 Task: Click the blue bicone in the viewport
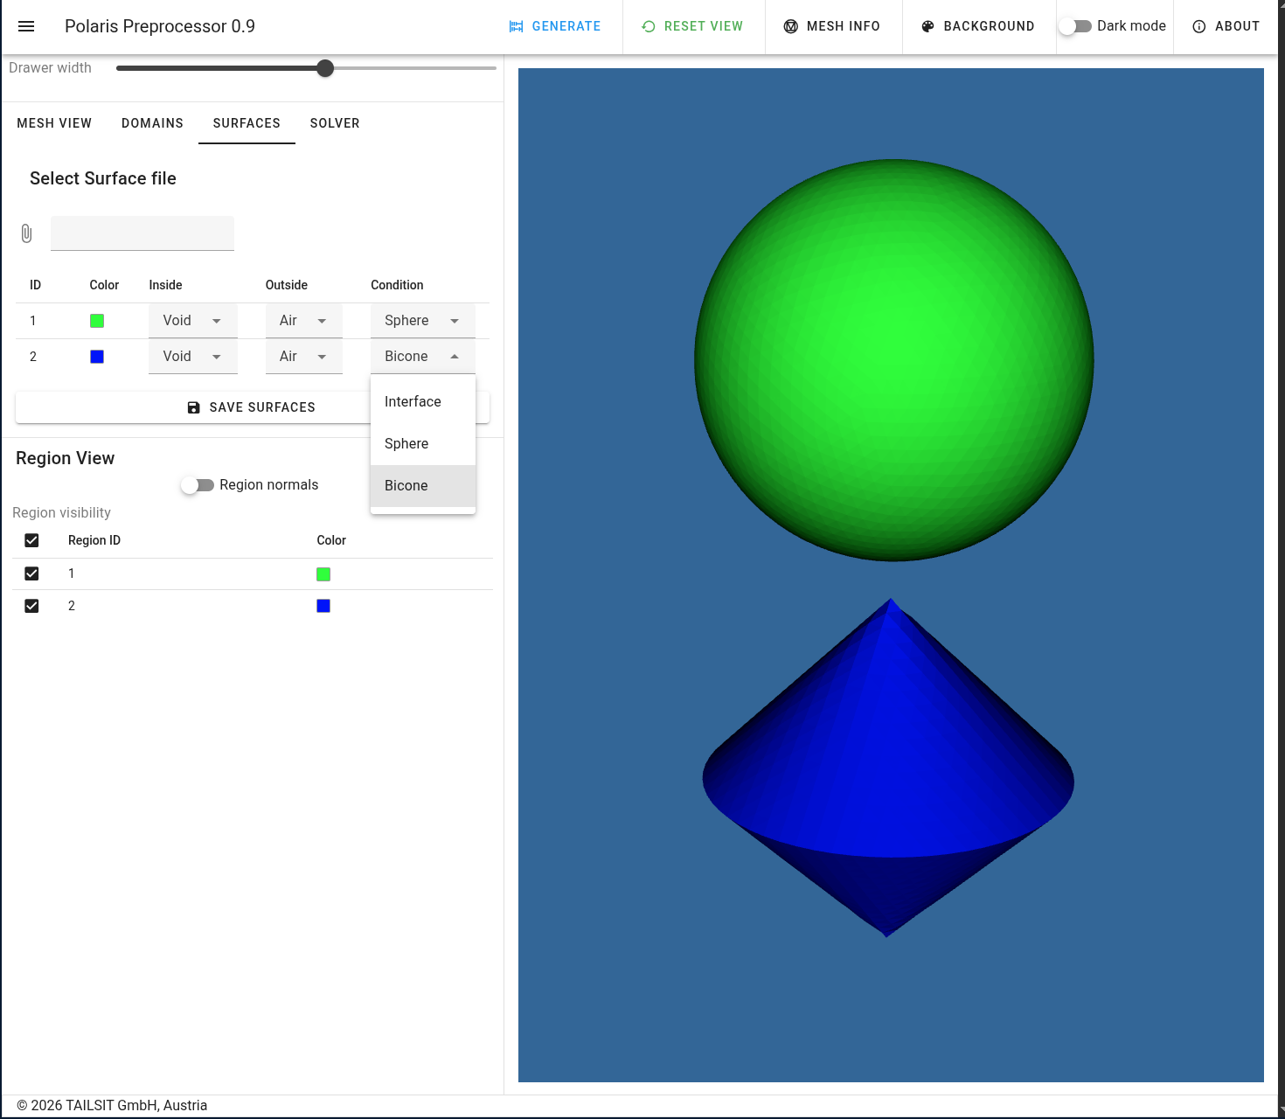(x=888, y=768)
